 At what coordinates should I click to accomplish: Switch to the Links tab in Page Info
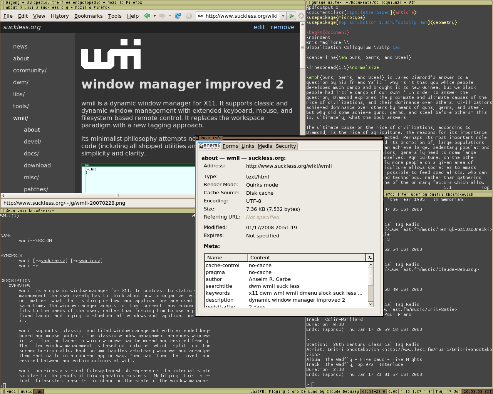(x=248, y=146)
